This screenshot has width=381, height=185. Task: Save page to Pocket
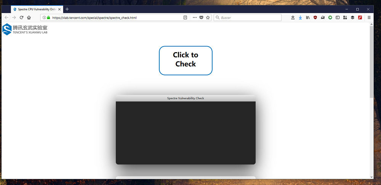(202, 18)
